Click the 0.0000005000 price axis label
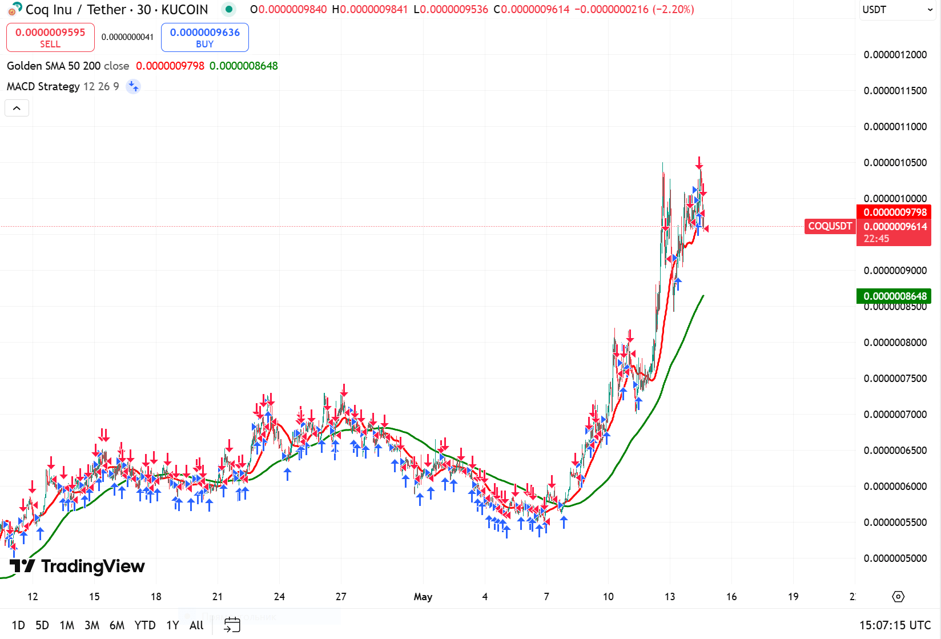The height and width of the screenshot is (639, 941). [895, 558]
